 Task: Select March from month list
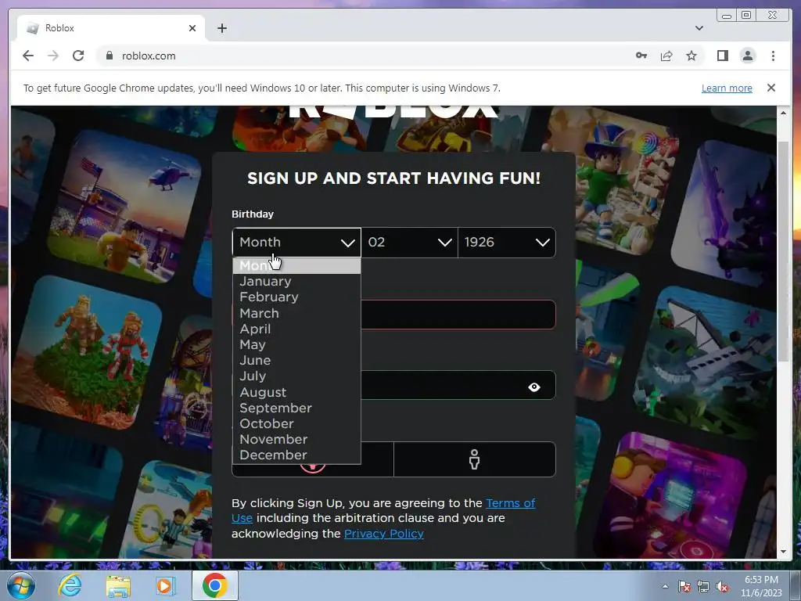pyautogui.click(x=296, y=313)
